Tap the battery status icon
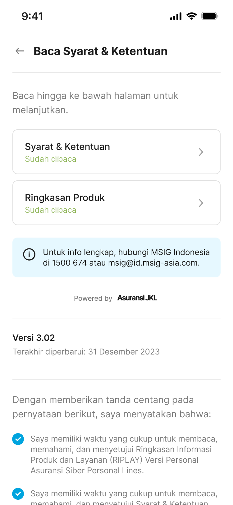The image size is (233, 505). pos(210,16)
